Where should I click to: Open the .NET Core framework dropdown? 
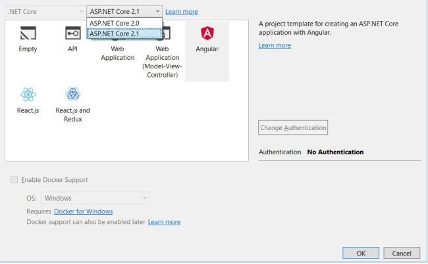tap(45, 11)
